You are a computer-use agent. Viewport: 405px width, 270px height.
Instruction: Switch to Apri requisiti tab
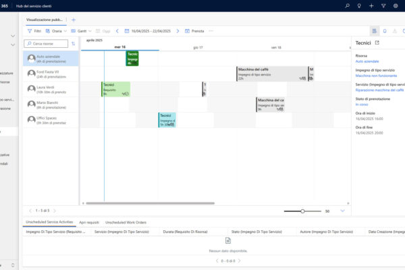click(89, 223)
